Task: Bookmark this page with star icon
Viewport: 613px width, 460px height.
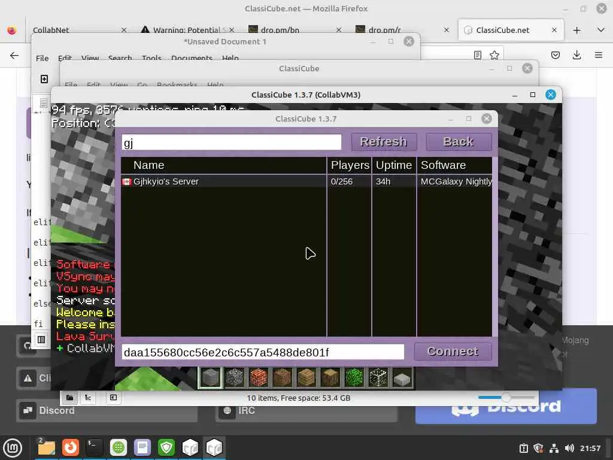Action: (494, 55)
